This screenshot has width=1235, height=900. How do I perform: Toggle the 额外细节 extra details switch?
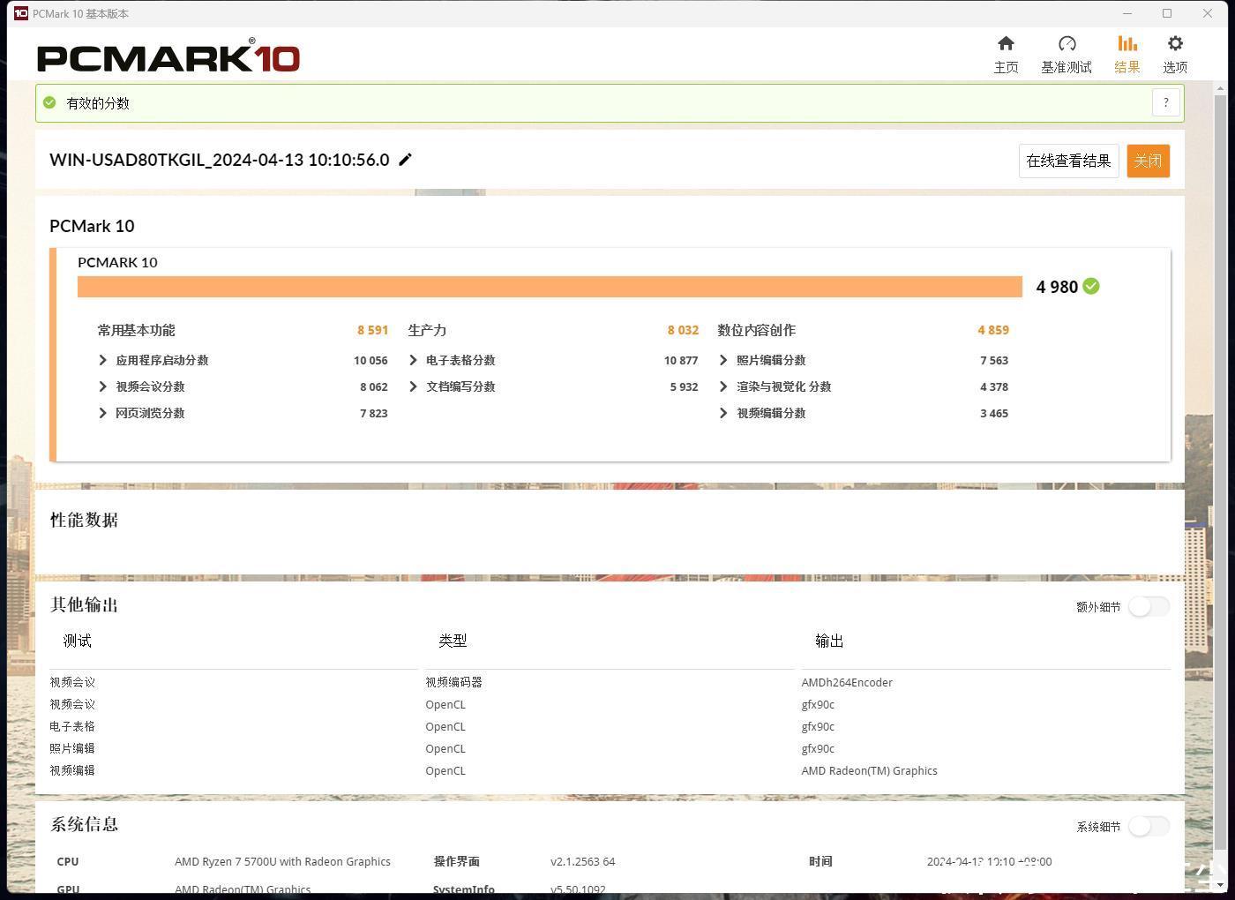[x=1148, y=607]
